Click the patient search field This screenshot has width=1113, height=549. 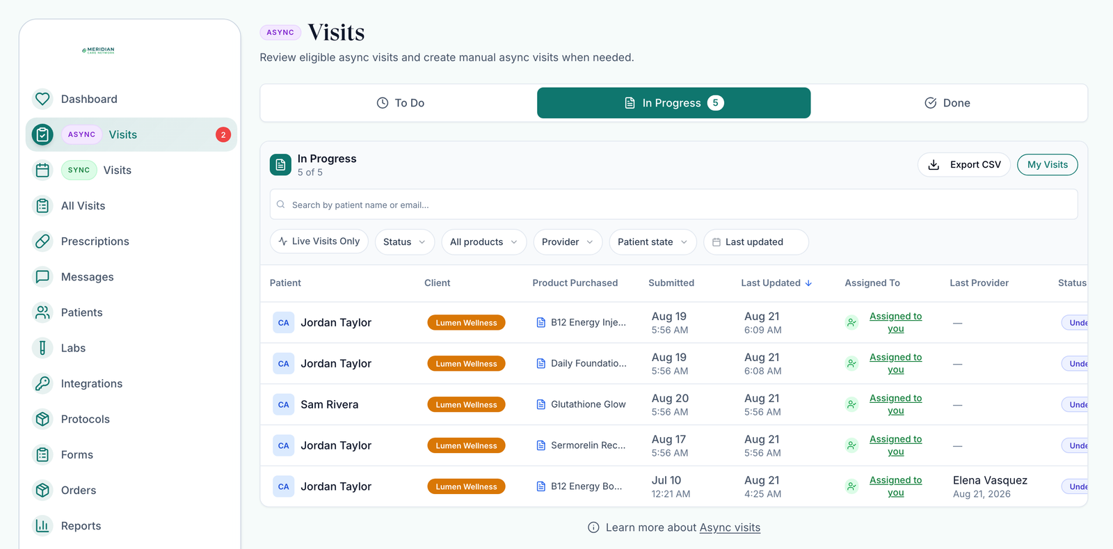(x=673, y=205)
